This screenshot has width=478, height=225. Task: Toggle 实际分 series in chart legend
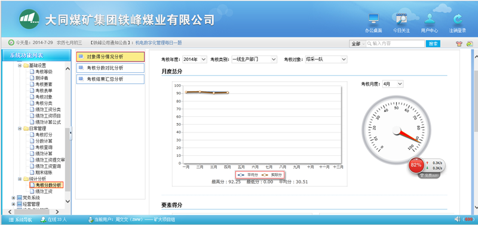272,175
